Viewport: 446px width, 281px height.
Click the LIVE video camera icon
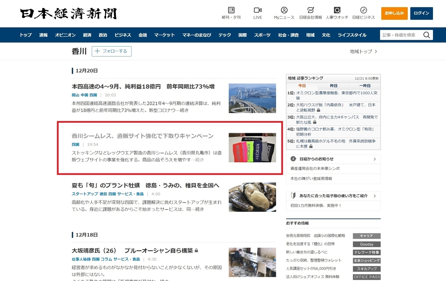pos(258,10)
